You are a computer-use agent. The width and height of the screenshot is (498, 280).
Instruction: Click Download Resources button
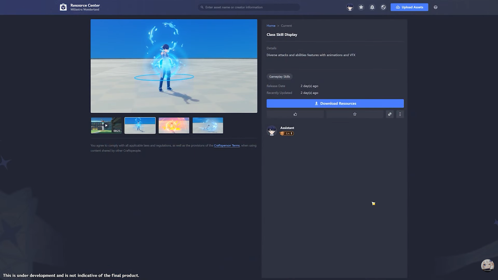pos(335,103)
